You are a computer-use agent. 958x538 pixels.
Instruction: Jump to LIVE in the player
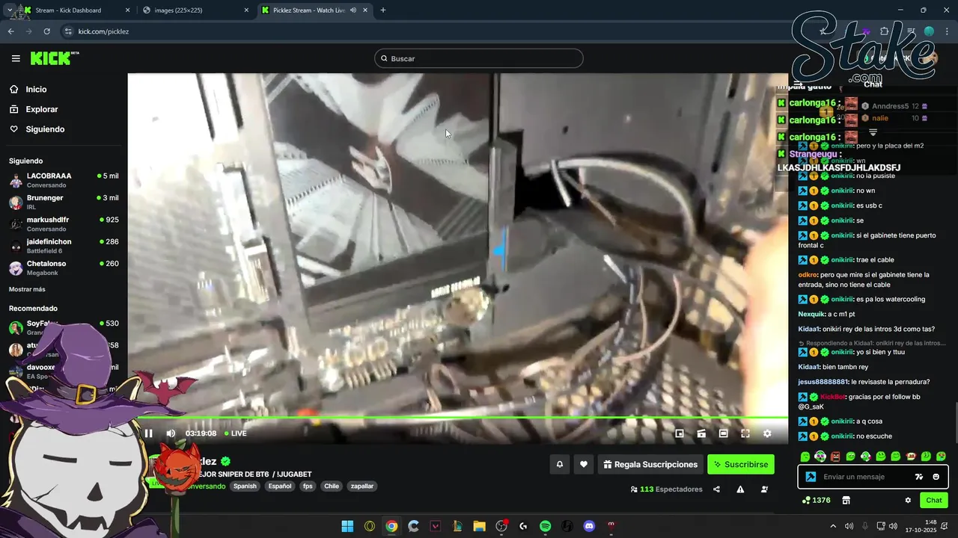pyautogui.click(x=236, y=433)
